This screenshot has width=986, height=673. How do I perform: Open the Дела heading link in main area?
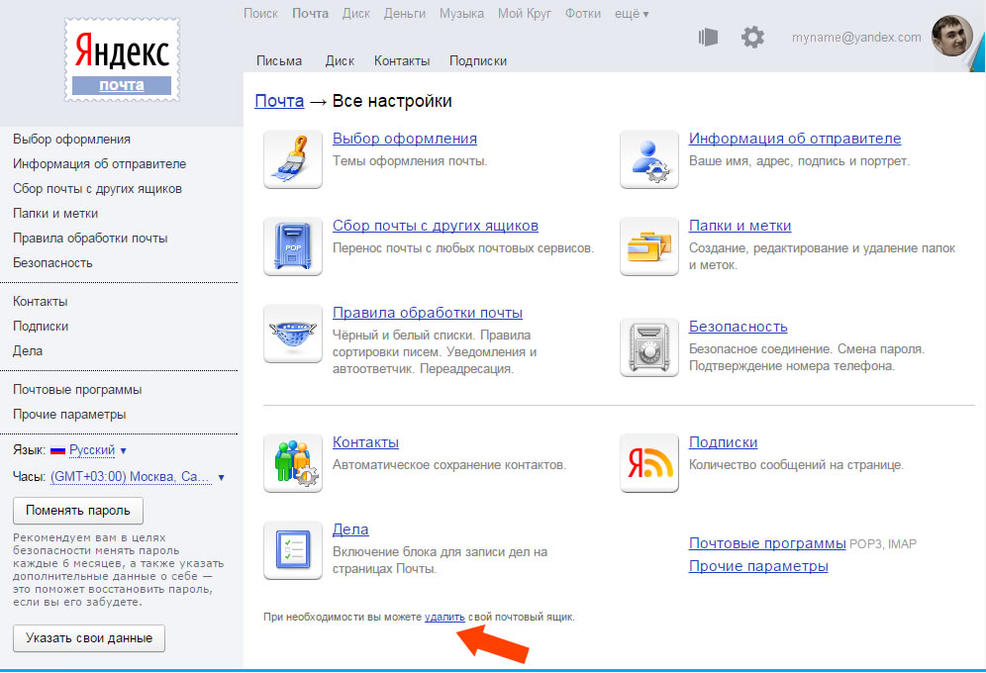click(x=350, y=529)
